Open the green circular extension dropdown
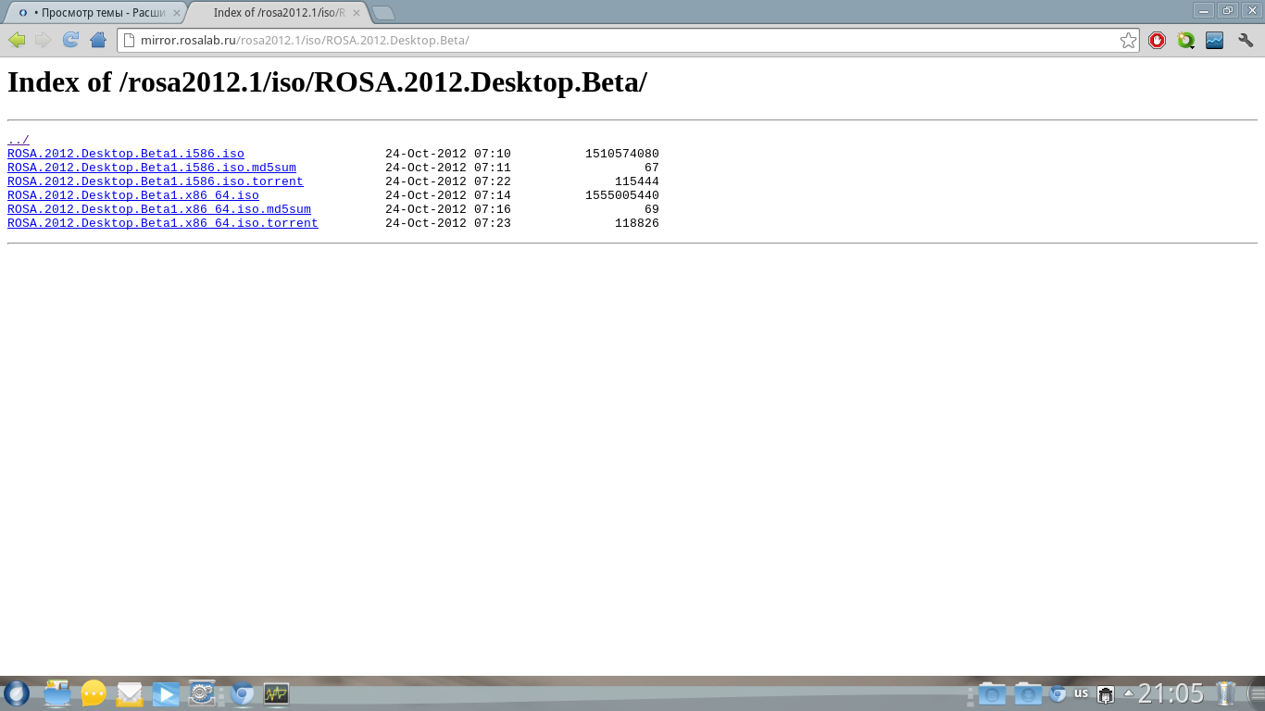The width and height of the screenshot is (1265, 711). point(1185,40)
